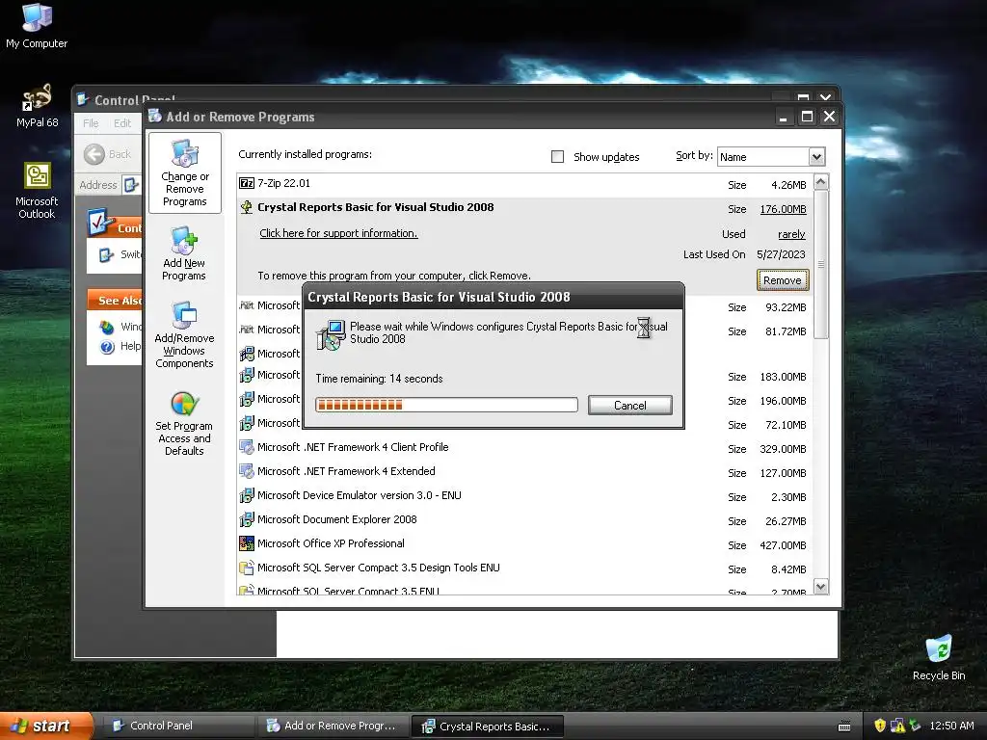Select Microsoft Office XP Professional entry
Viewport: 987px width, 740px height.
coord(525,543)
